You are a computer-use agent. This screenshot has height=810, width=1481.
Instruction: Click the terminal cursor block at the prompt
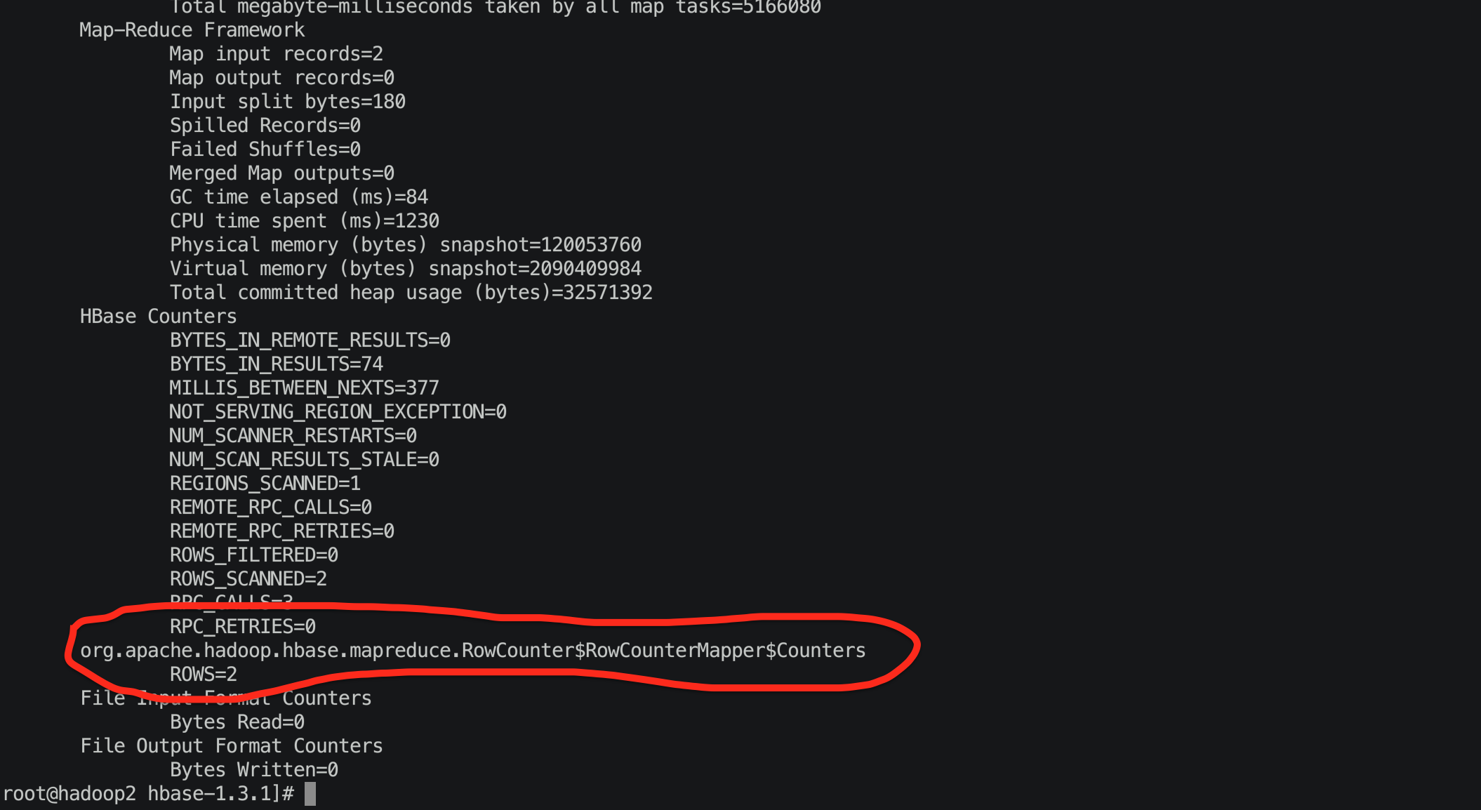(310, 794)
